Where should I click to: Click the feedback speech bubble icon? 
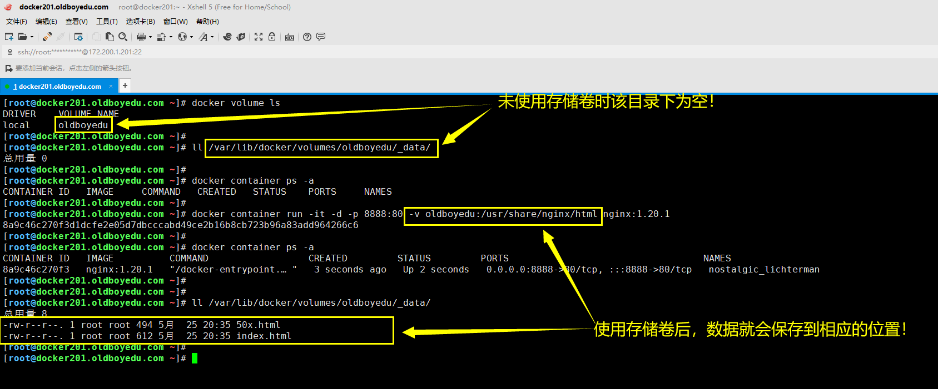point(321,37)
